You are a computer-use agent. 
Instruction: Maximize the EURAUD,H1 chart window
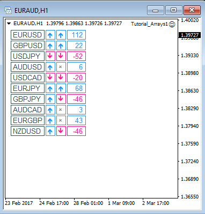coord(173,10)
